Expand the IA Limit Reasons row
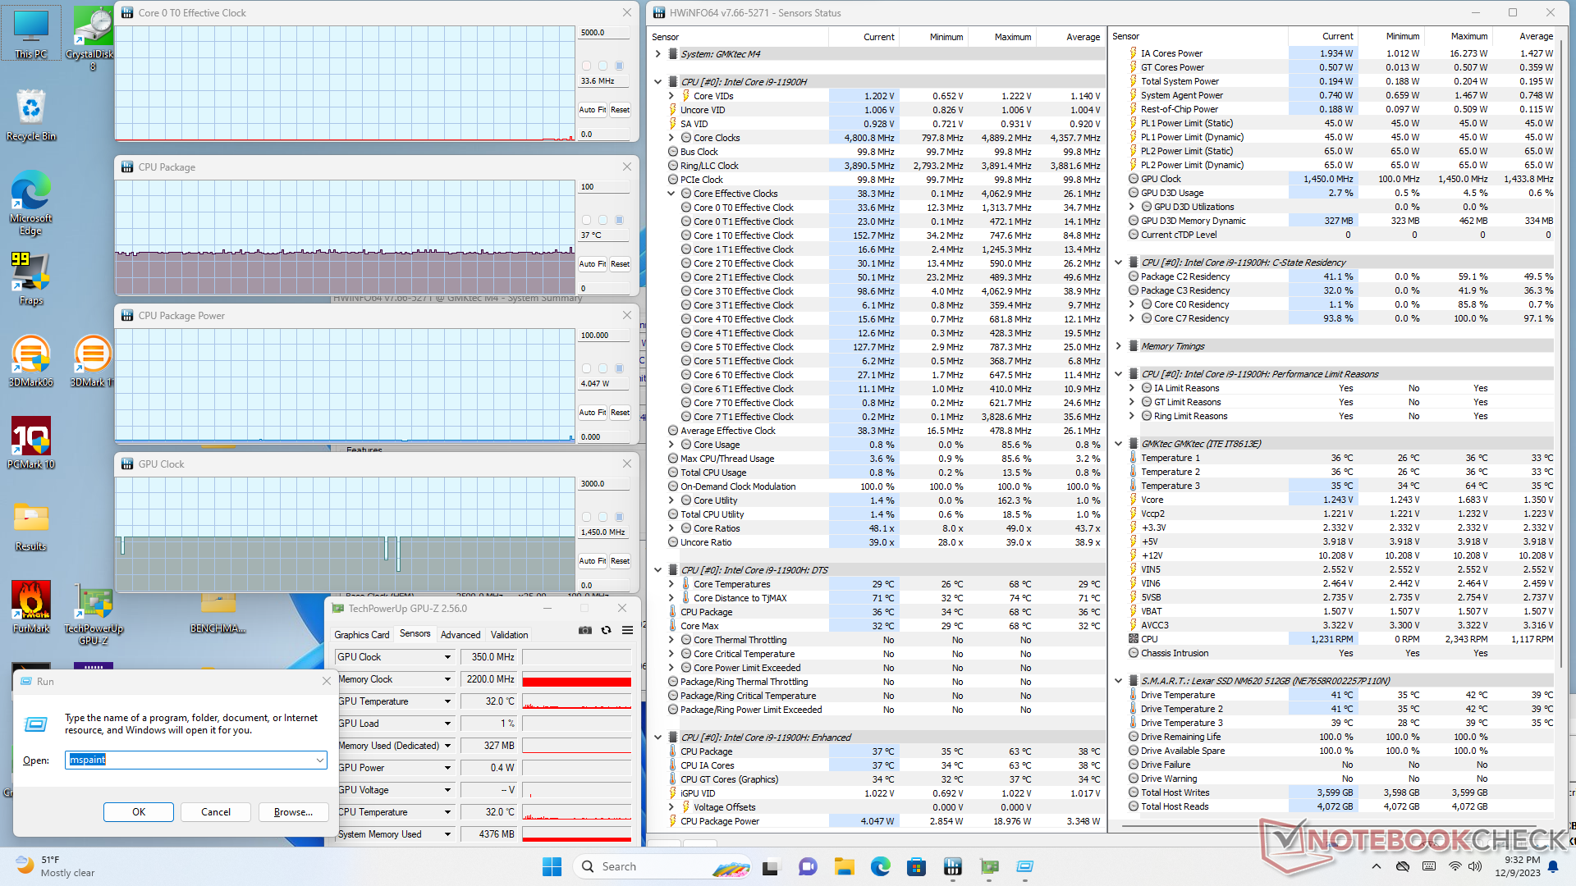The width and height of the screenshot is (1576, 886). [1131, 388]
